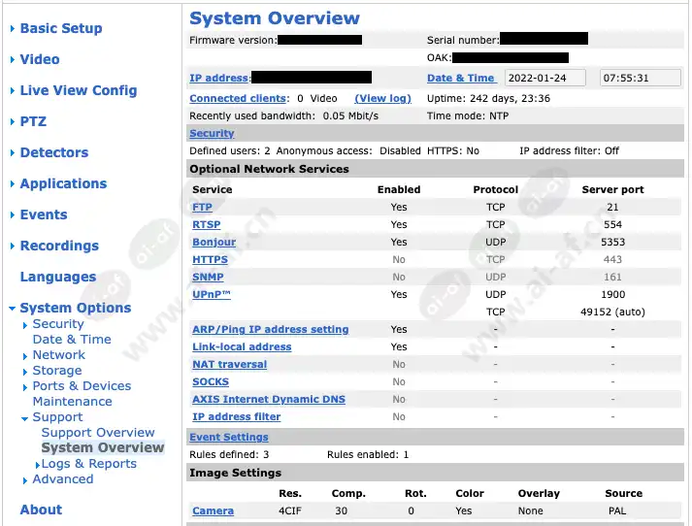Expand the Recordings menu
Viewport: 692px width, 526px height.
tap(59, 246)
